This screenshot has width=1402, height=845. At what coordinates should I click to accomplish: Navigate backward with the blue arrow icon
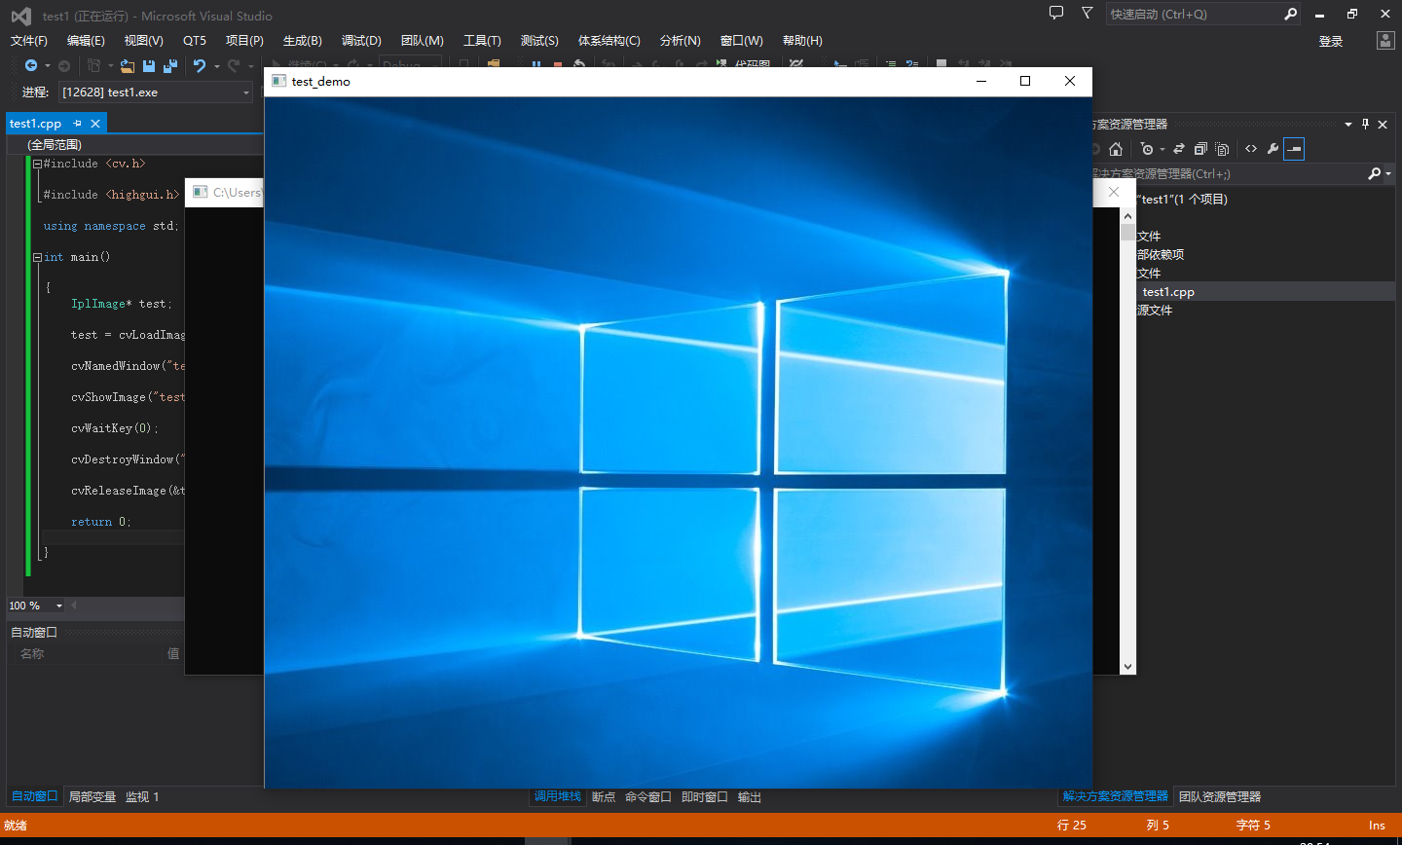coord(31,65)
